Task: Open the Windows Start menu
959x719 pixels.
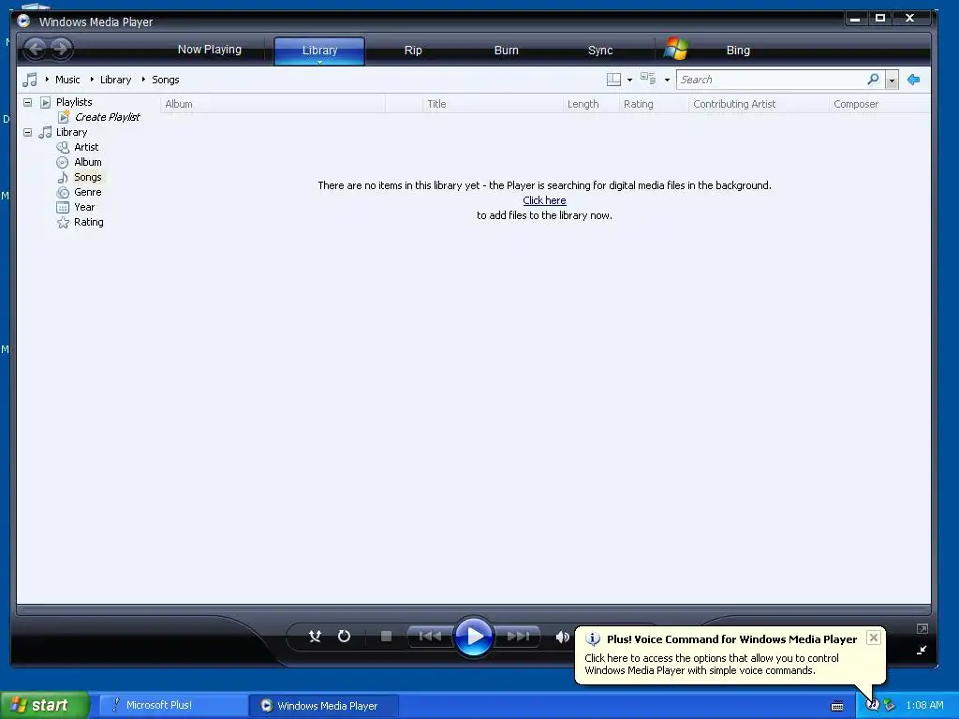Action: coord(44,705)
